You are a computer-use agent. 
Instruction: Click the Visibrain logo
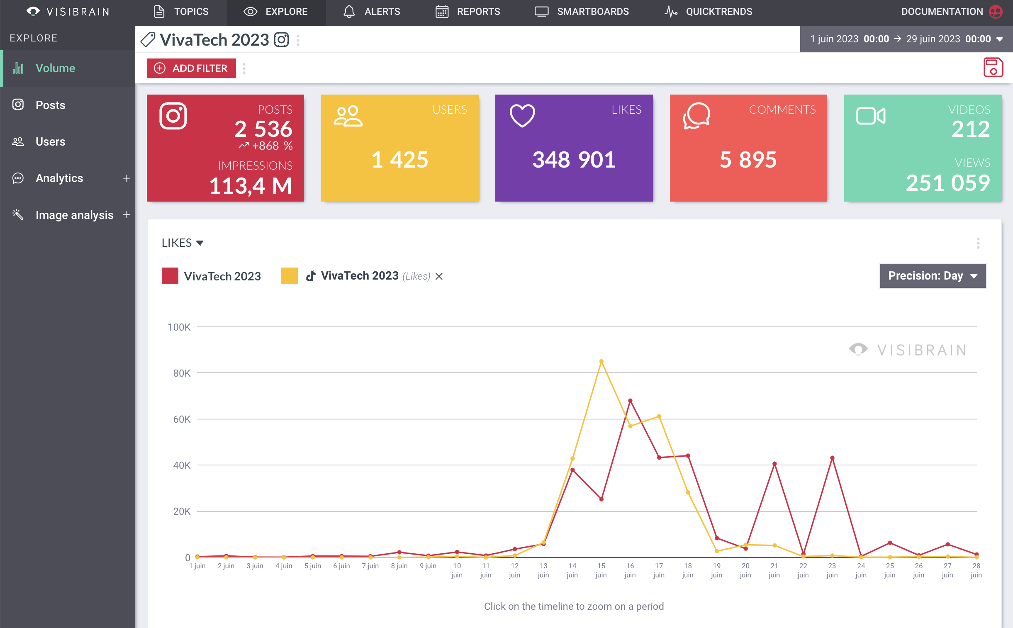pos(68,12)
